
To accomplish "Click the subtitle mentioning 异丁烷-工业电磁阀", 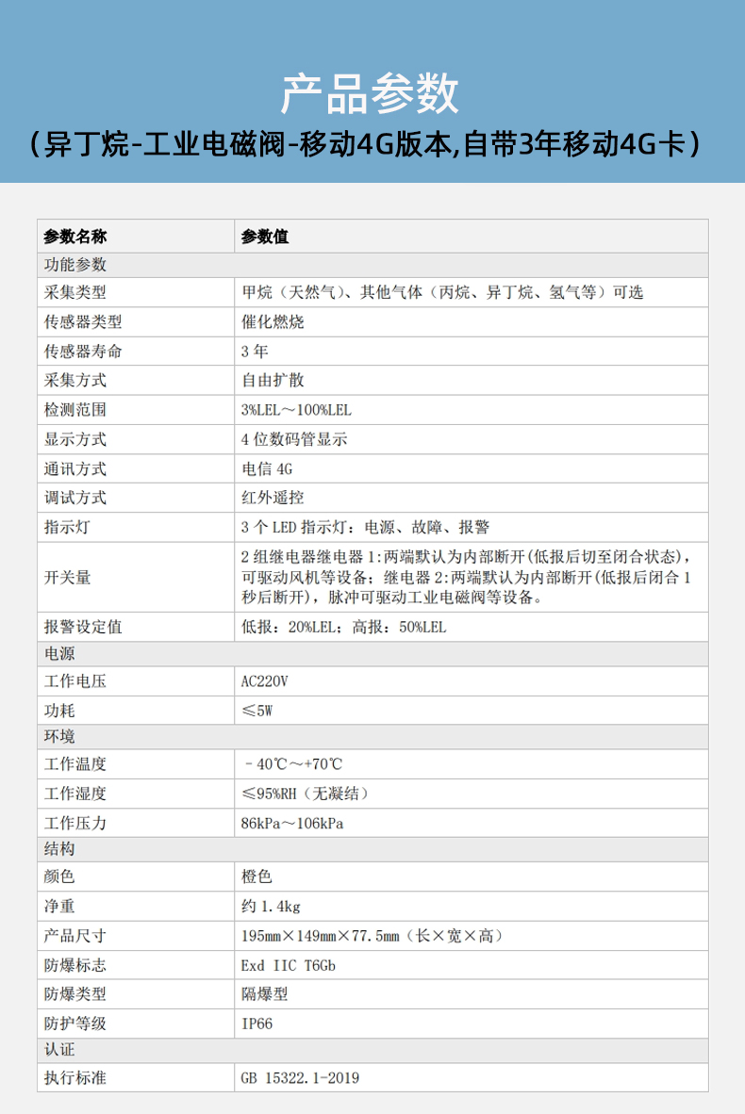I will 371,144.
